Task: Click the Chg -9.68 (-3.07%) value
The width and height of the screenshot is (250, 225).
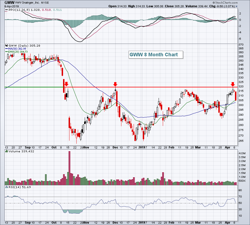Action: 222,6
